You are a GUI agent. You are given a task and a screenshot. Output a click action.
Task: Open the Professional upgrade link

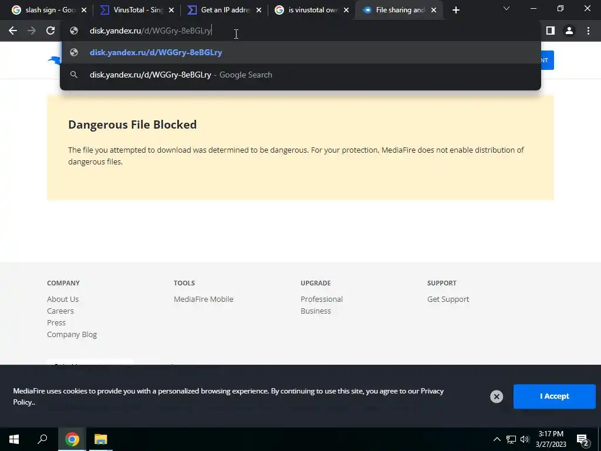[x=322, y=299]
